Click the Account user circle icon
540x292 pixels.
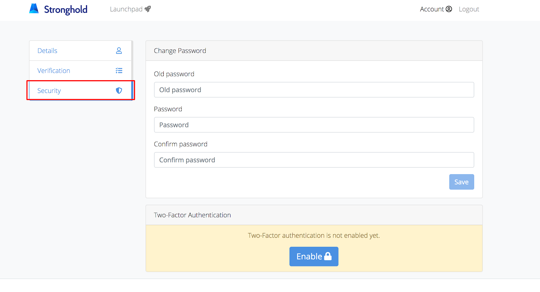[x=449, y=9]
